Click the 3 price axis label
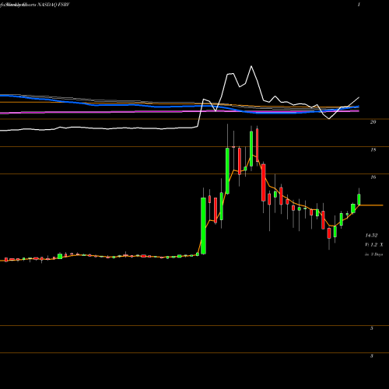This screenshot has width=389, height=389. tap(372, 356)
